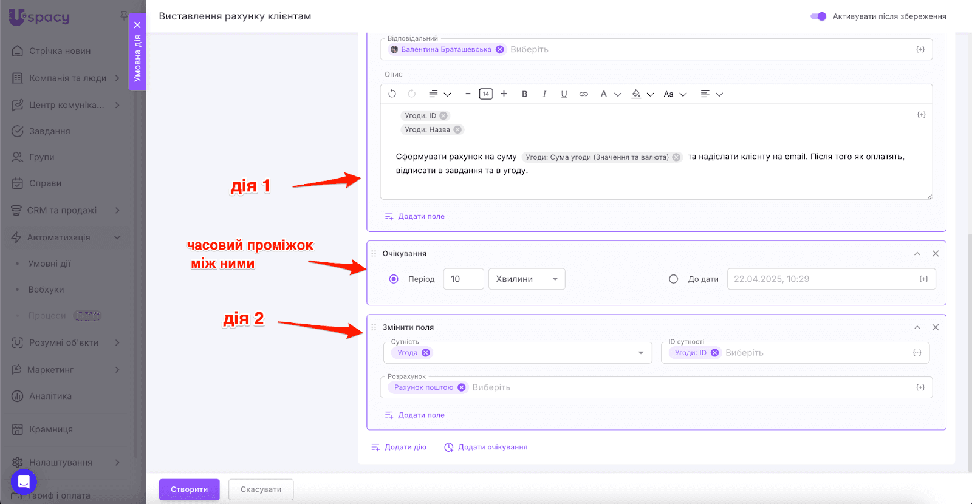
Task: Click the 'Створити' button
Action: coord(189,489)
